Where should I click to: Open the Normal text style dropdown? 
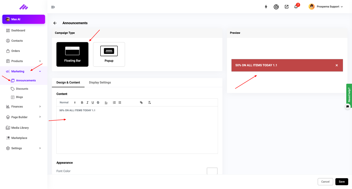coord(68,103)
